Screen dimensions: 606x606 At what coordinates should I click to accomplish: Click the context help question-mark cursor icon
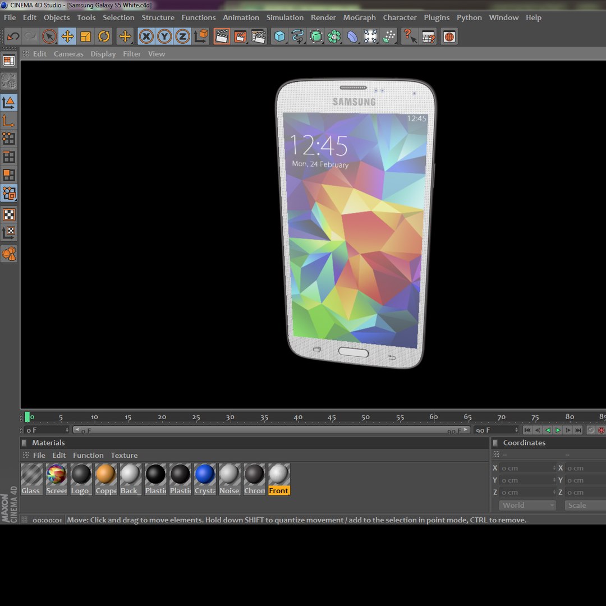coord(410,36)
